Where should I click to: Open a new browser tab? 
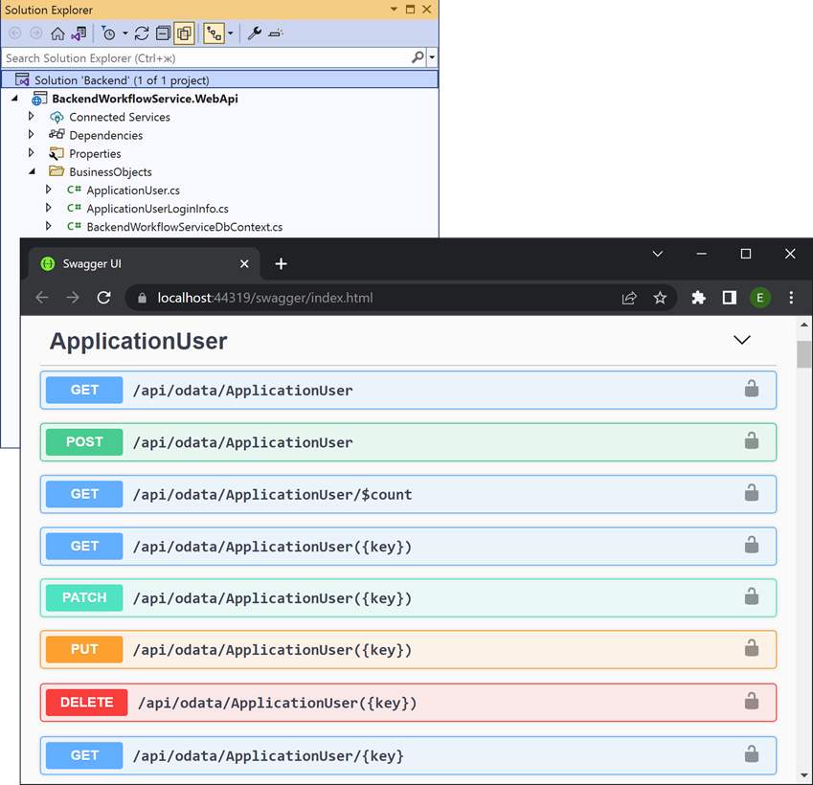tap(281, 264)
